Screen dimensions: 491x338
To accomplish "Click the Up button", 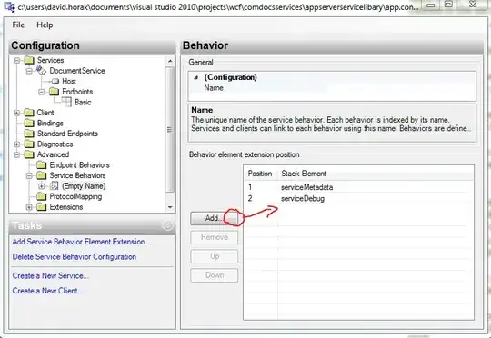I will point(215,256).
